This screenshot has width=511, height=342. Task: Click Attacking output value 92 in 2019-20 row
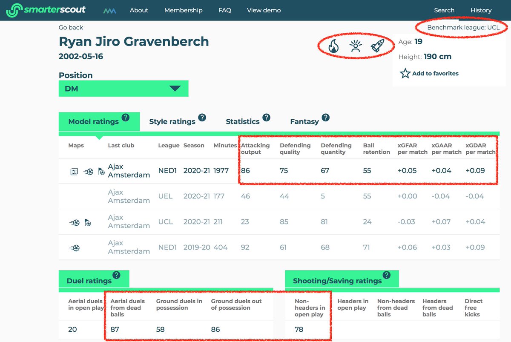(245, 247)
